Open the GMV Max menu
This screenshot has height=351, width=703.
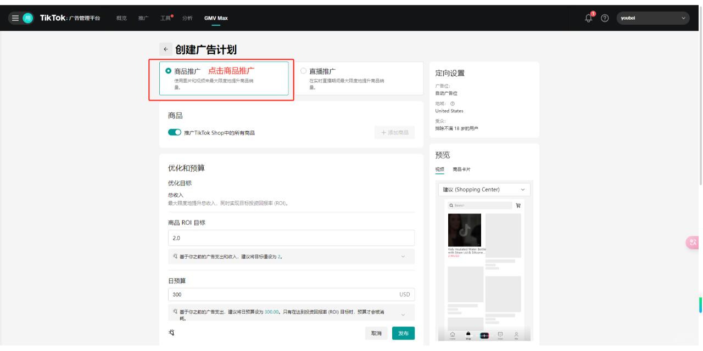216,19
